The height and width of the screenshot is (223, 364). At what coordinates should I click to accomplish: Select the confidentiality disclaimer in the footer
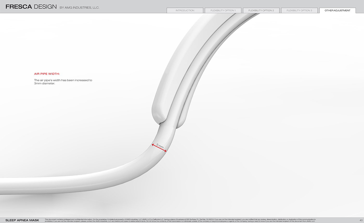click(x=180, y=220)
